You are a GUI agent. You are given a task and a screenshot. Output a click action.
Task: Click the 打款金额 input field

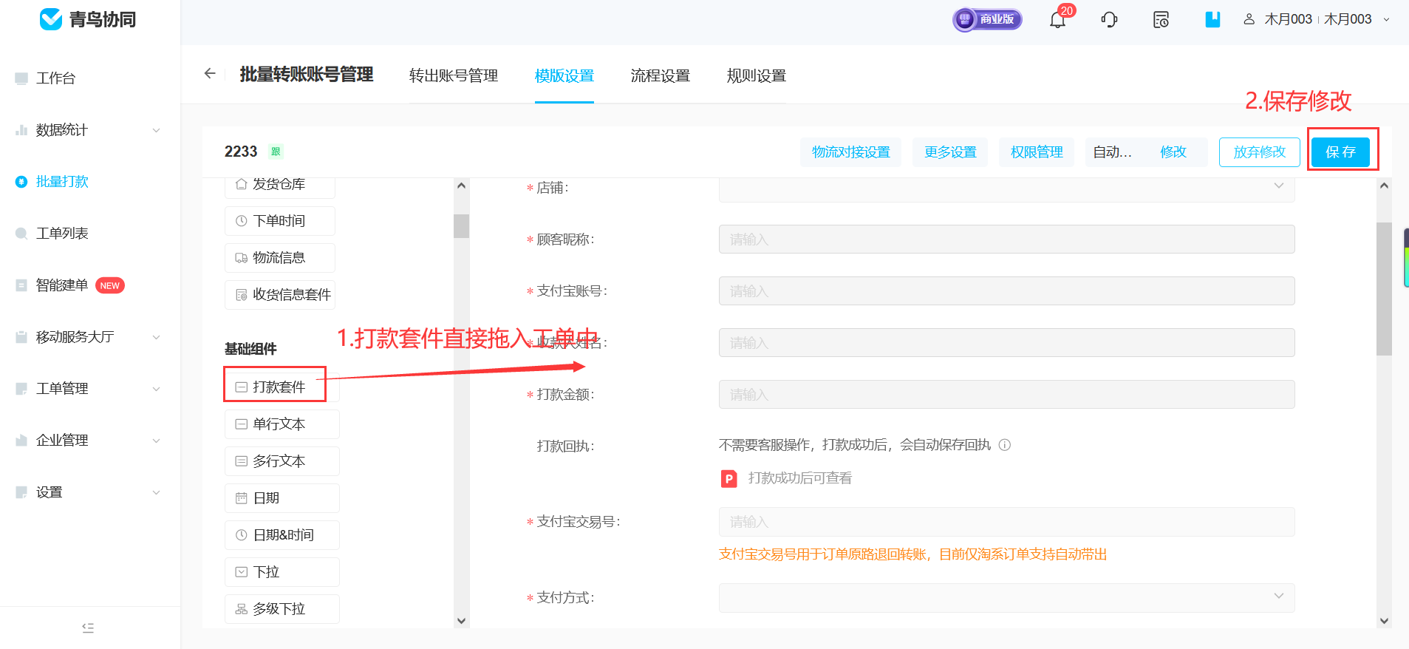tap(1006, 395)
